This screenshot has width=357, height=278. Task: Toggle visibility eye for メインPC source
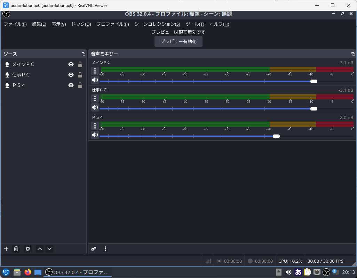[71, 64]
